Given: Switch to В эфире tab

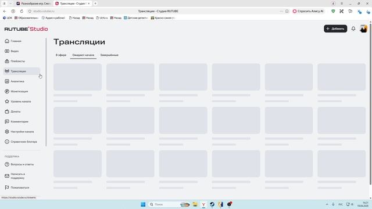Looking at the screenshot, I should tap(61, 55).
